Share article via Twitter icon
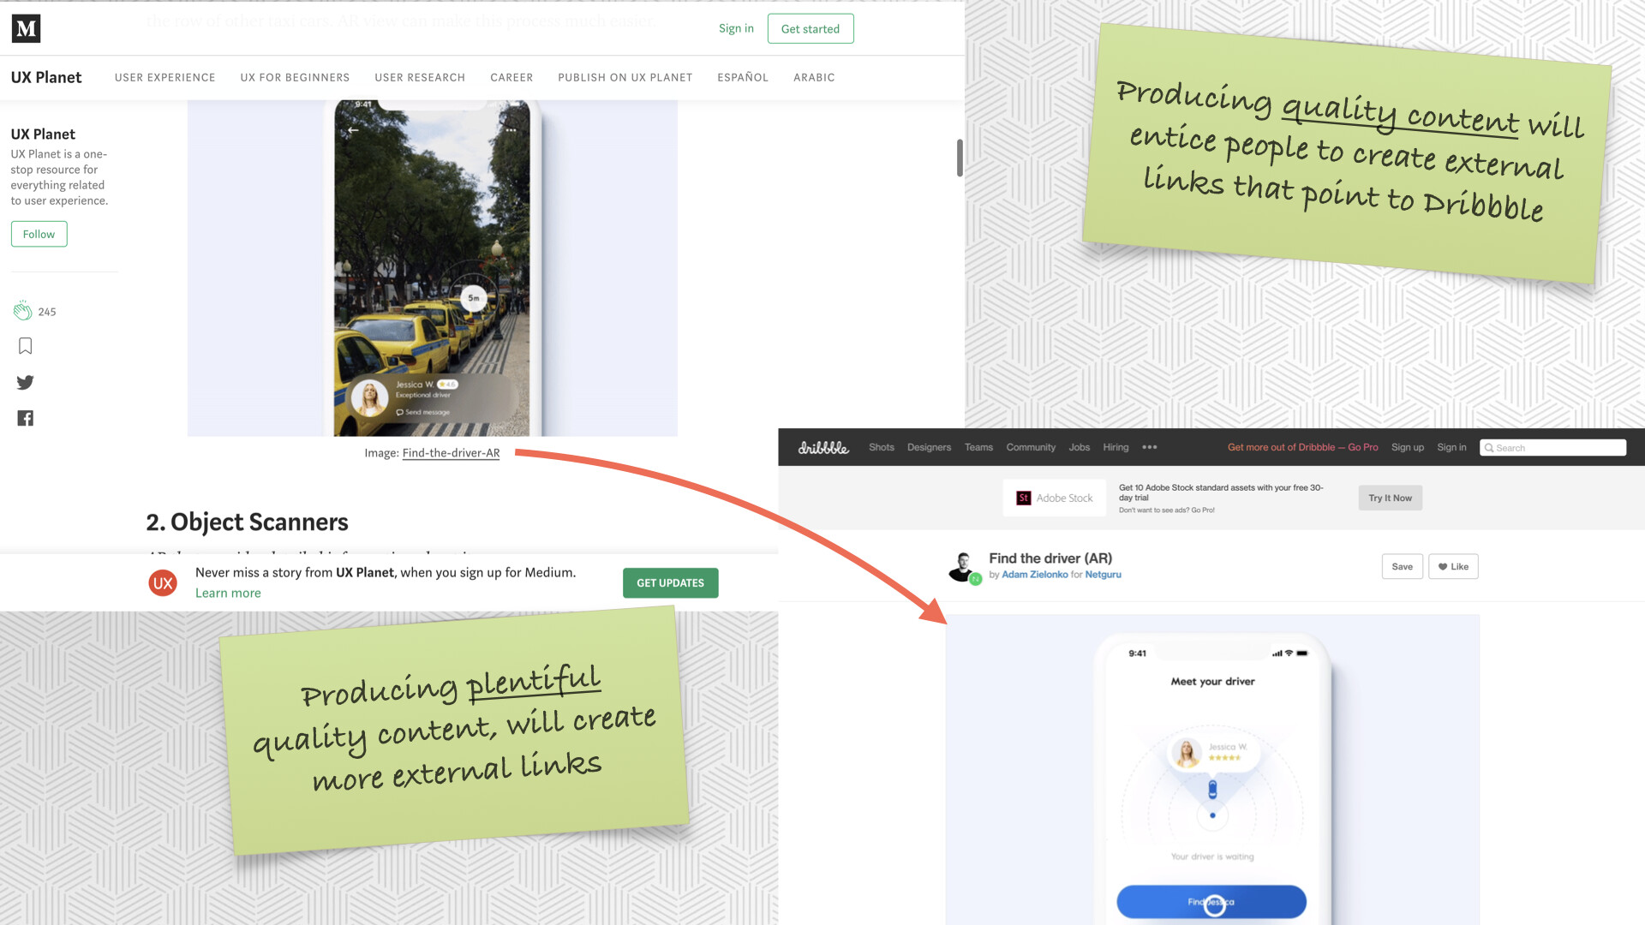This screenshot has height=925, width=1645. tap(25, 382)
